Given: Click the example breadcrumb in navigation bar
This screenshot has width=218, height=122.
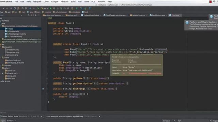Looking at the screenshot, I should click(47, 12).
